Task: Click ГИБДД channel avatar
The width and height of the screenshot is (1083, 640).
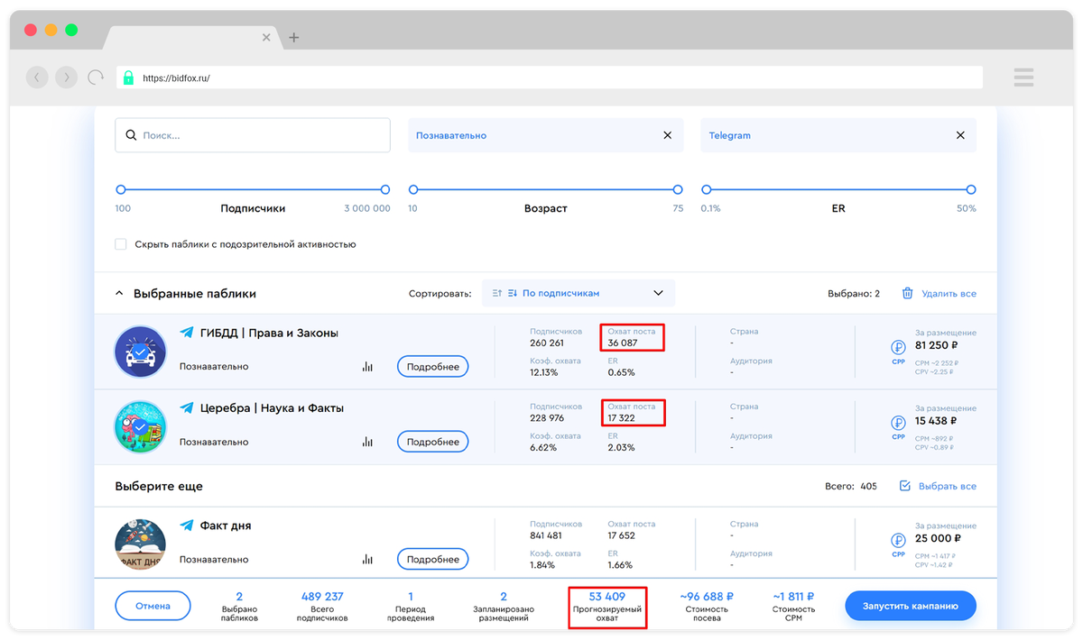Action: (140, 352)
